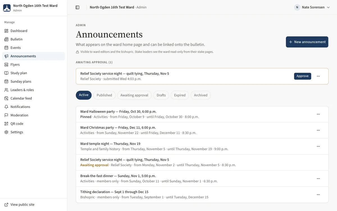Click the N avatar for Nate Sorensen
This screenshot has width=337, height=211.
(297, 7)
